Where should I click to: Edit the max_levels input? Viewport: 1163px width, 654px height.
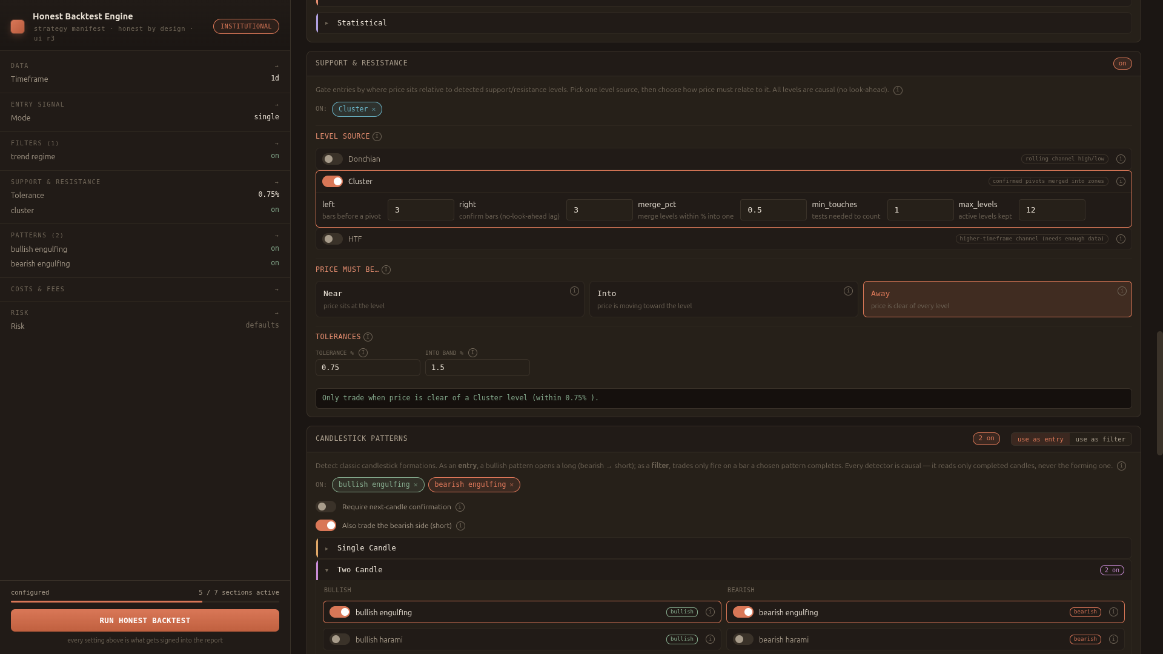tap(1052, 210)
